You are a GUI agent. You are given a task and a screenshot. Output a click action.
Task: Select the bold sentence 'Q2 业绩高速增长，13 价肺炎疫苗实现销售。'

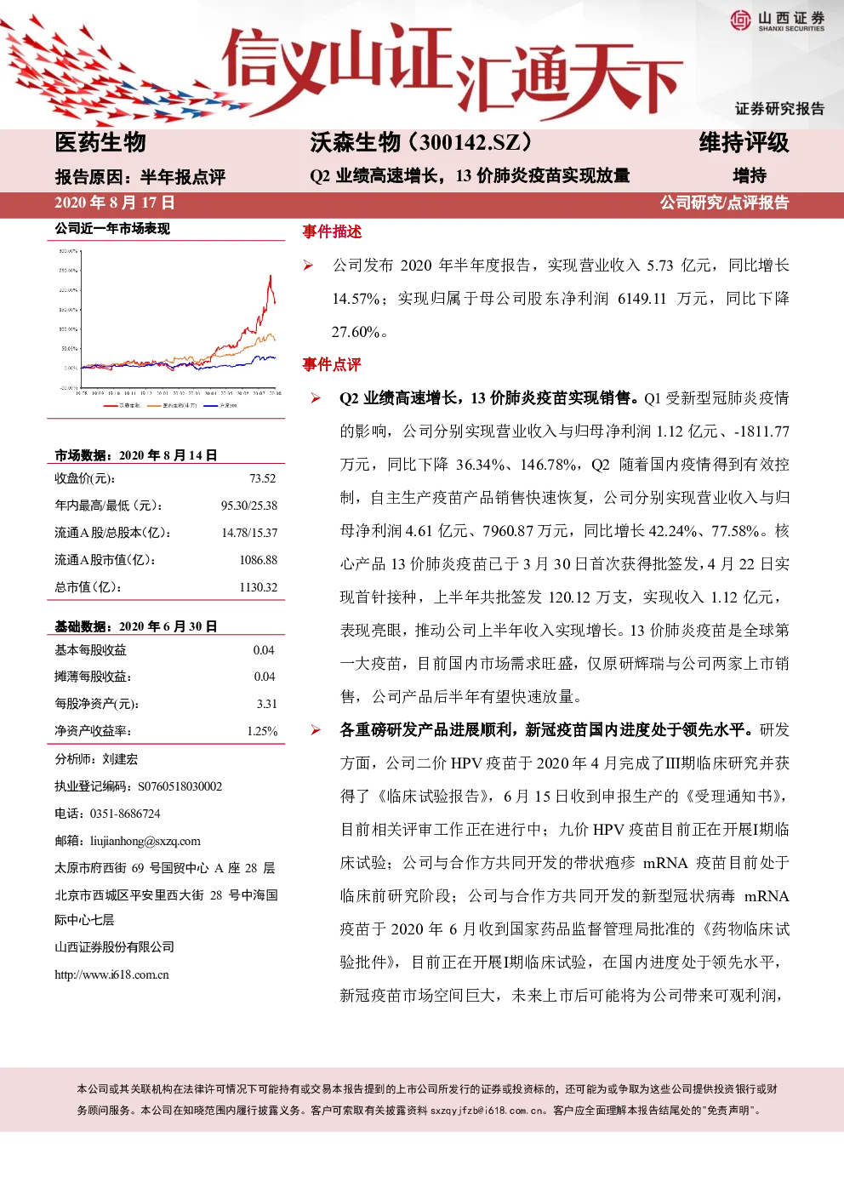pyautogui.click(x=490, y=397)
